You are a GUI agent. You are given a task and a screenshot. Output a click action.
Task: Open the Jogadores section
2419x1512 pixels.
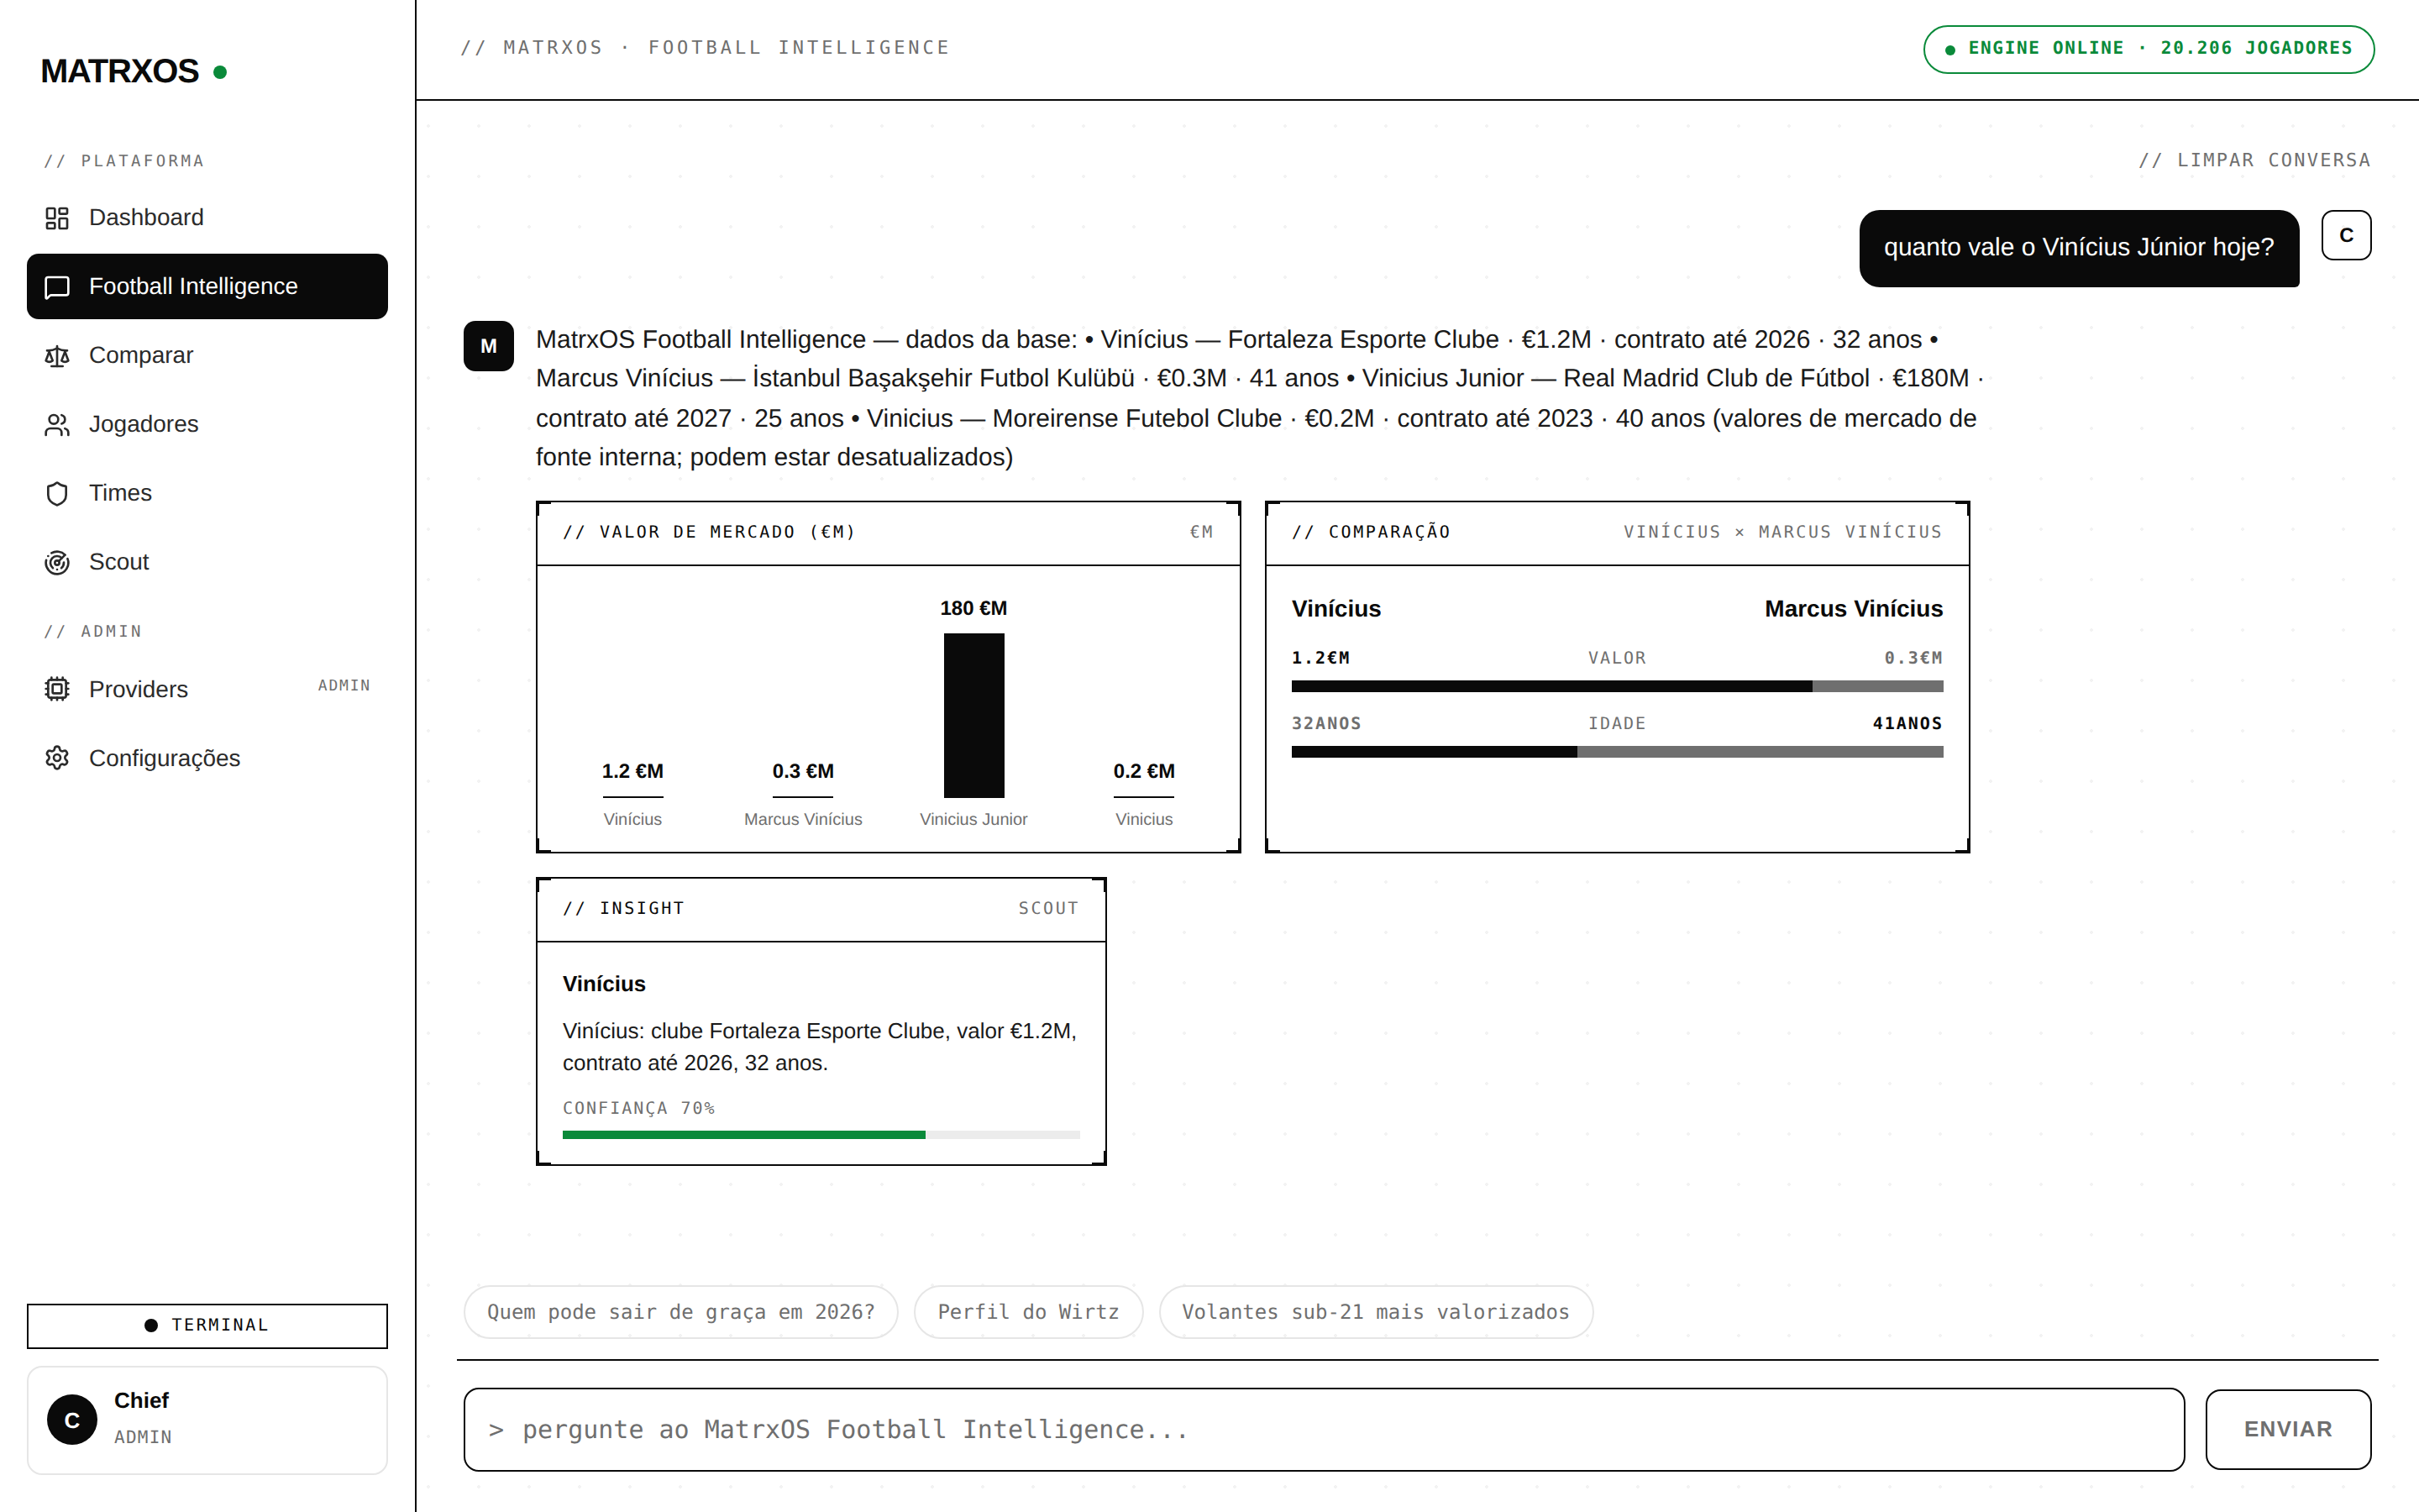207,425
